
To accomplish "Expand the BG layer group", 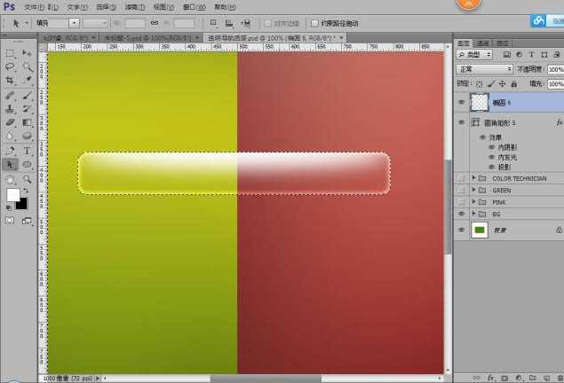I will 473,214.
